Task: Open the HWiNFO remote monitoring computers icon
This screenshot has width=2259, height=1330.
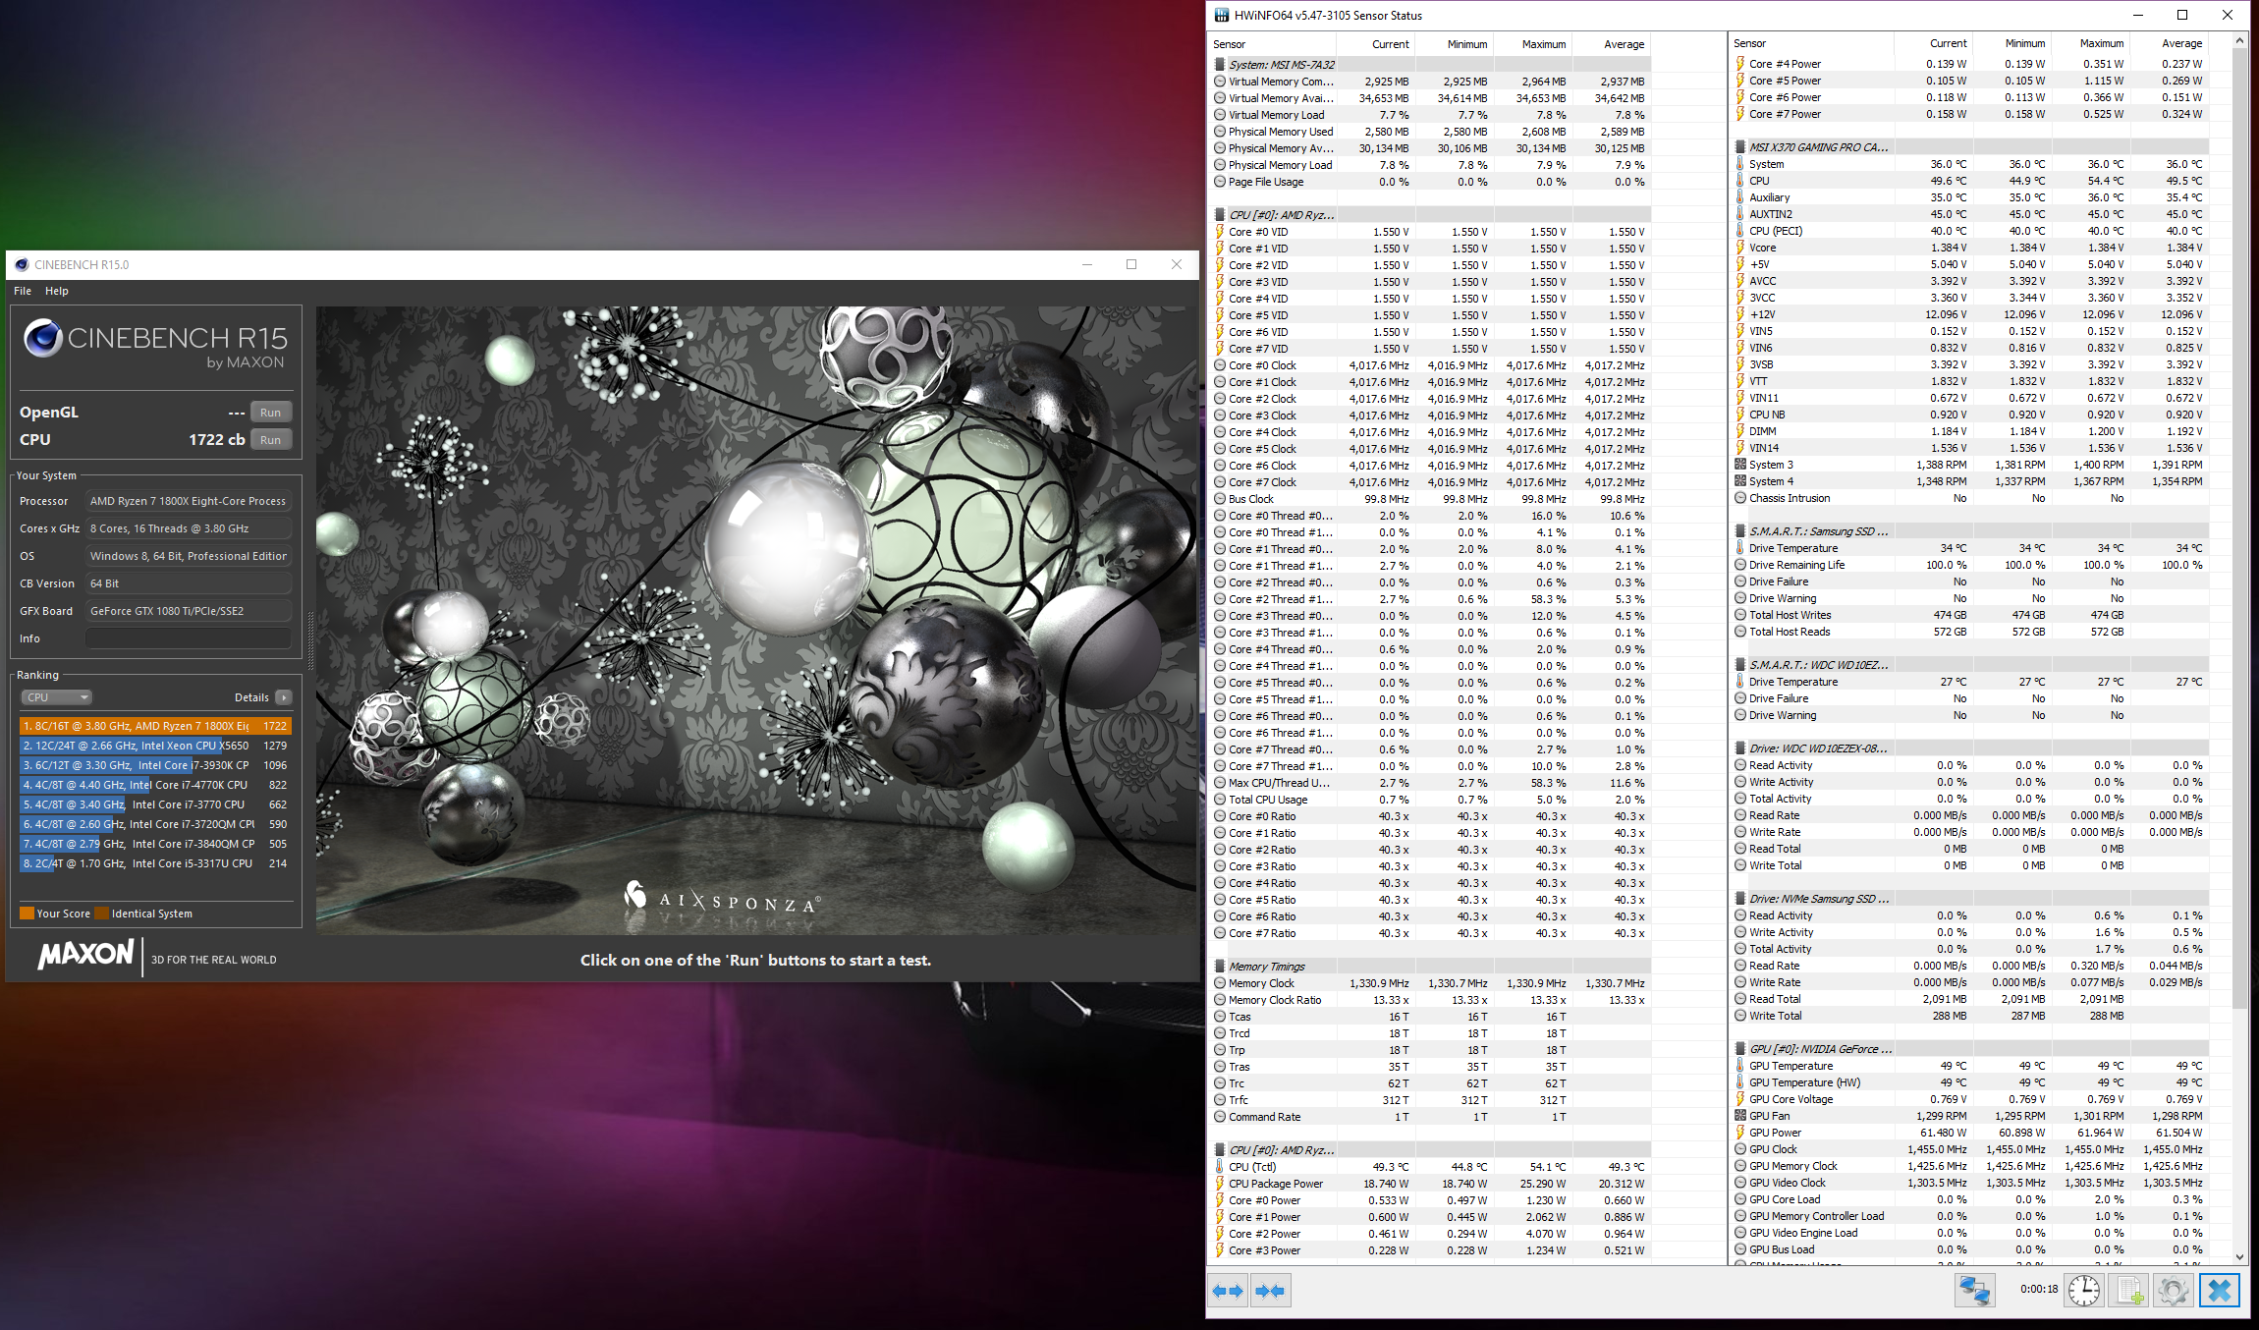Action: (1974, 1290)
